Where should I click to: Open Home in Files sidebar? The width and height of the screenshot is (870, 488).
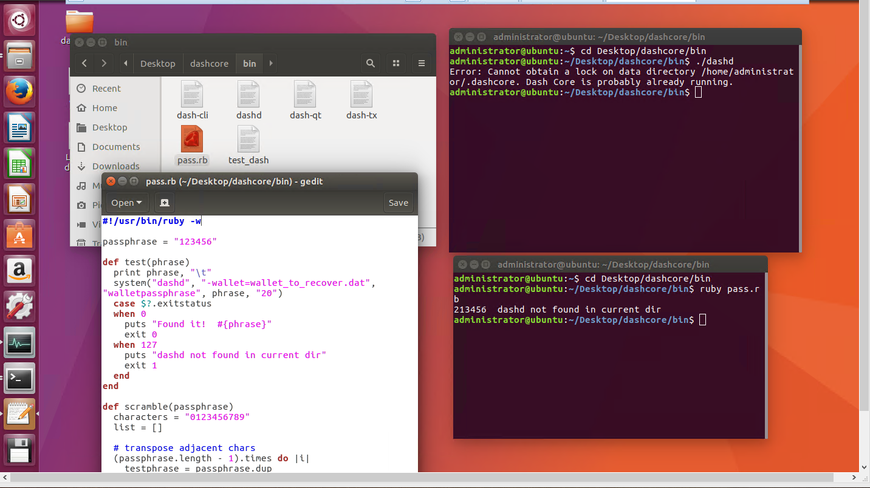pos(104,108)
